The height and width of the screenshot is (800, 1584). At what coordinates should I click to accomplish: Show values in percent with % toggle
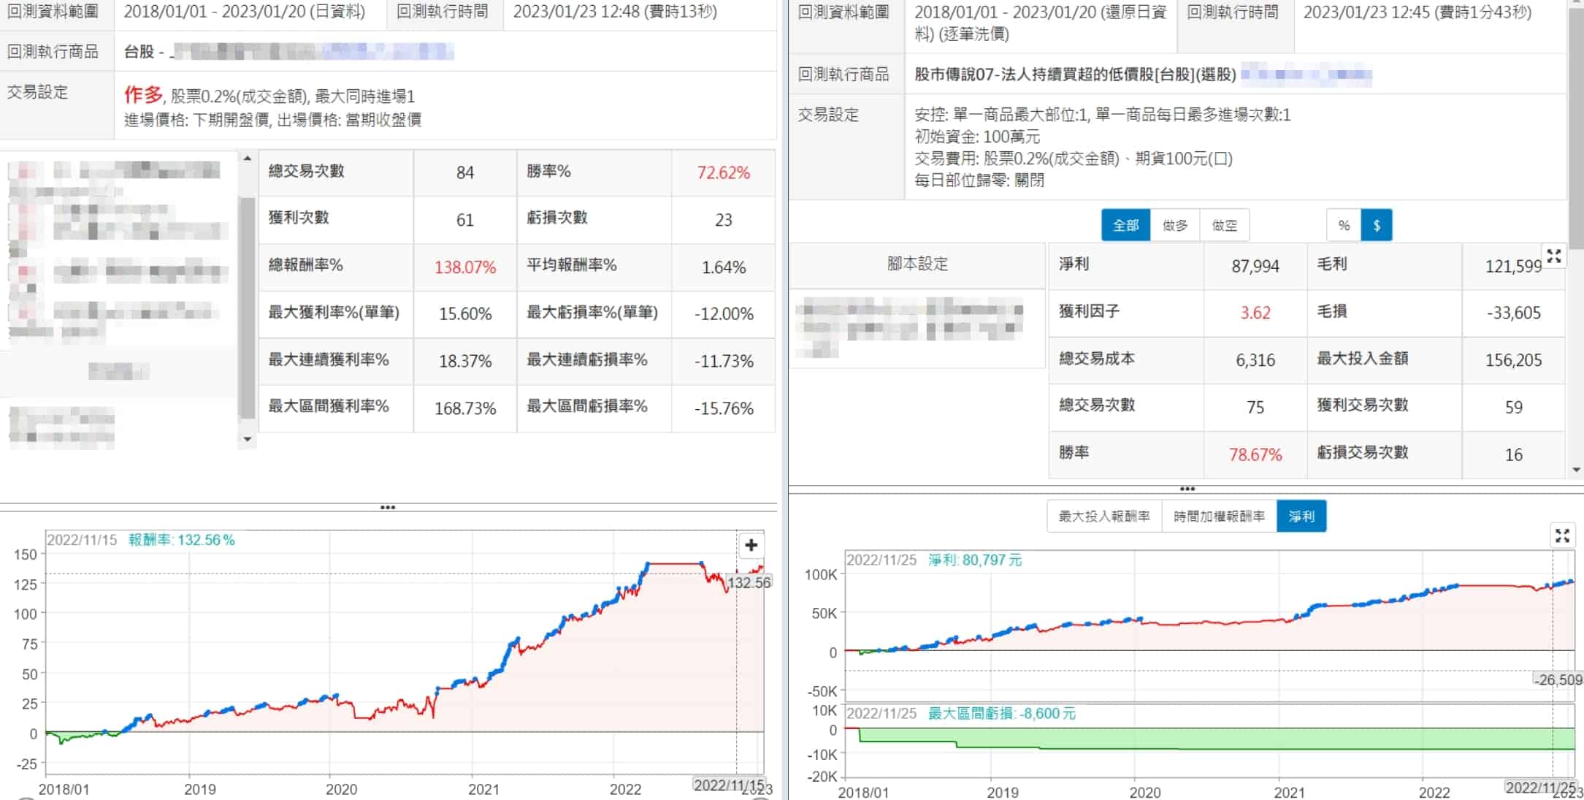[x=1344, y=225]
